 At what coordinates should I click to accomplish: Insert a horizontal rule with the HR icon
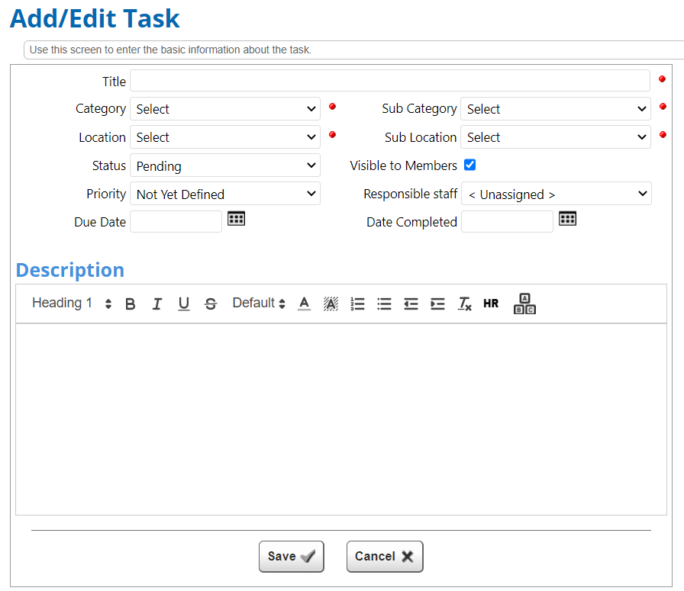click(x=491, y=303)
